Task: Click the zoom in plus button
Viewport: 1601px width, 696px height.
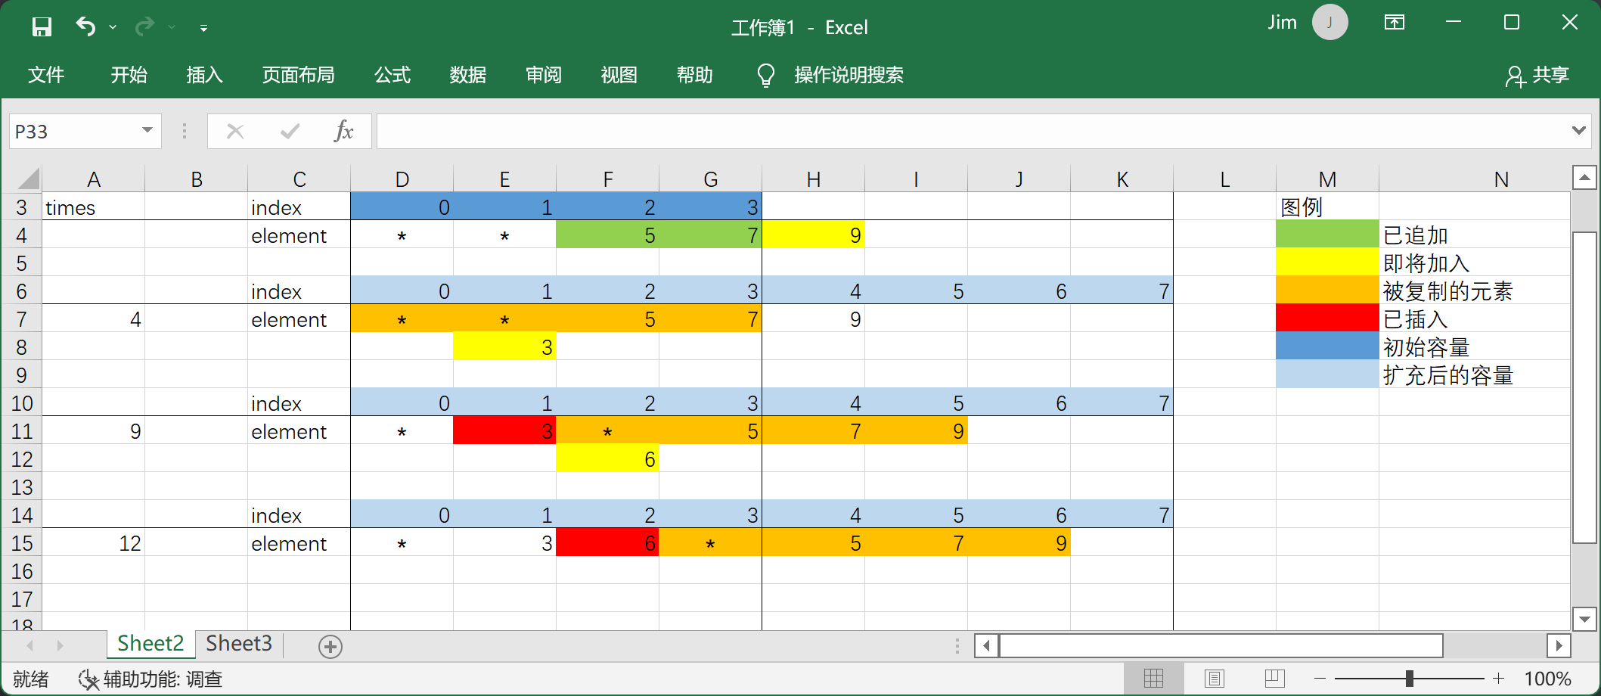Action: coord(1499,679)
